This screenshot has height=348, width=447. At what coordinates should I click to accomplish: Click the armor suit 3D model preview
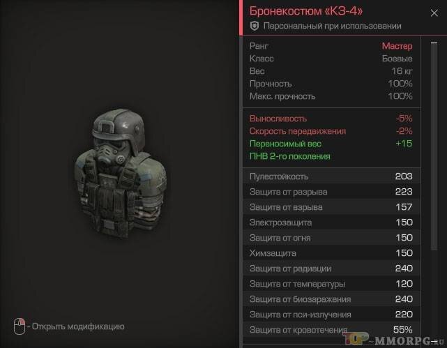[x=121, y=173]
